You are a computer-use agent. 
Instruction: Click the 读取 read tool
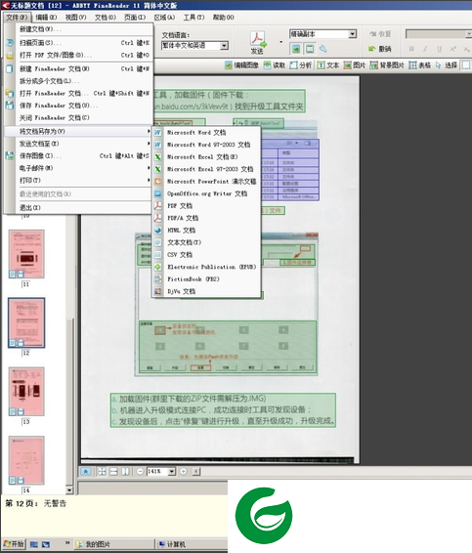click(x=275, y=65)
